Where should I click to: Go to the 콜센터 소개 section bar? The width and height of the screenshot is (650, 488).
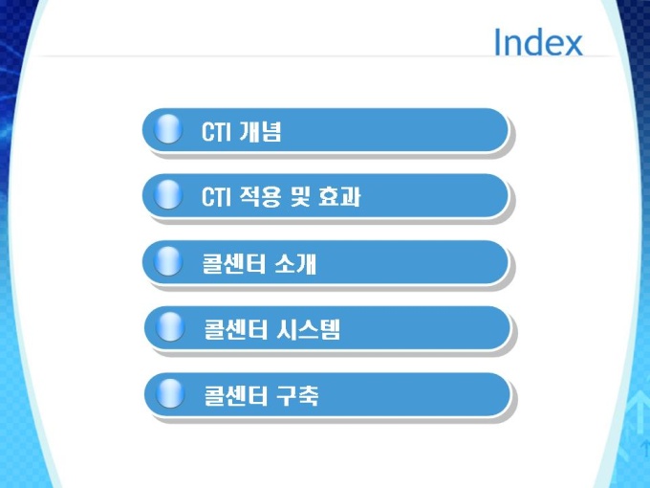click(x=325, y=262)
